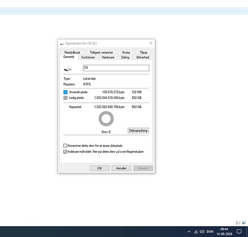The width and height of the screenshot is (248, 237).
Task: Open the notification center icon
Action: point(239,232)
